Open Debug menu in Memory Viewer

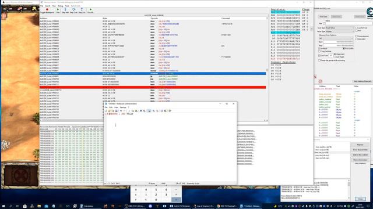pyautogui.click(x=61, y=6)
